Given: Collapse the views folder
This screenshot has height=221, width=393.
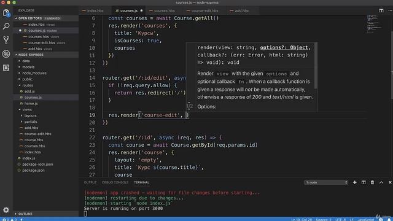Looking at the screenshot, I should [x=45, y=109].
